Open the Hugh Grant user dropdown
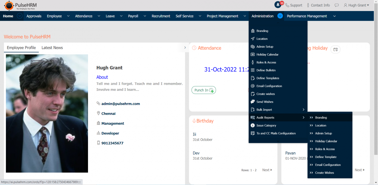The height and width of the screenshot is (185, 378). (x=356, y=5)
